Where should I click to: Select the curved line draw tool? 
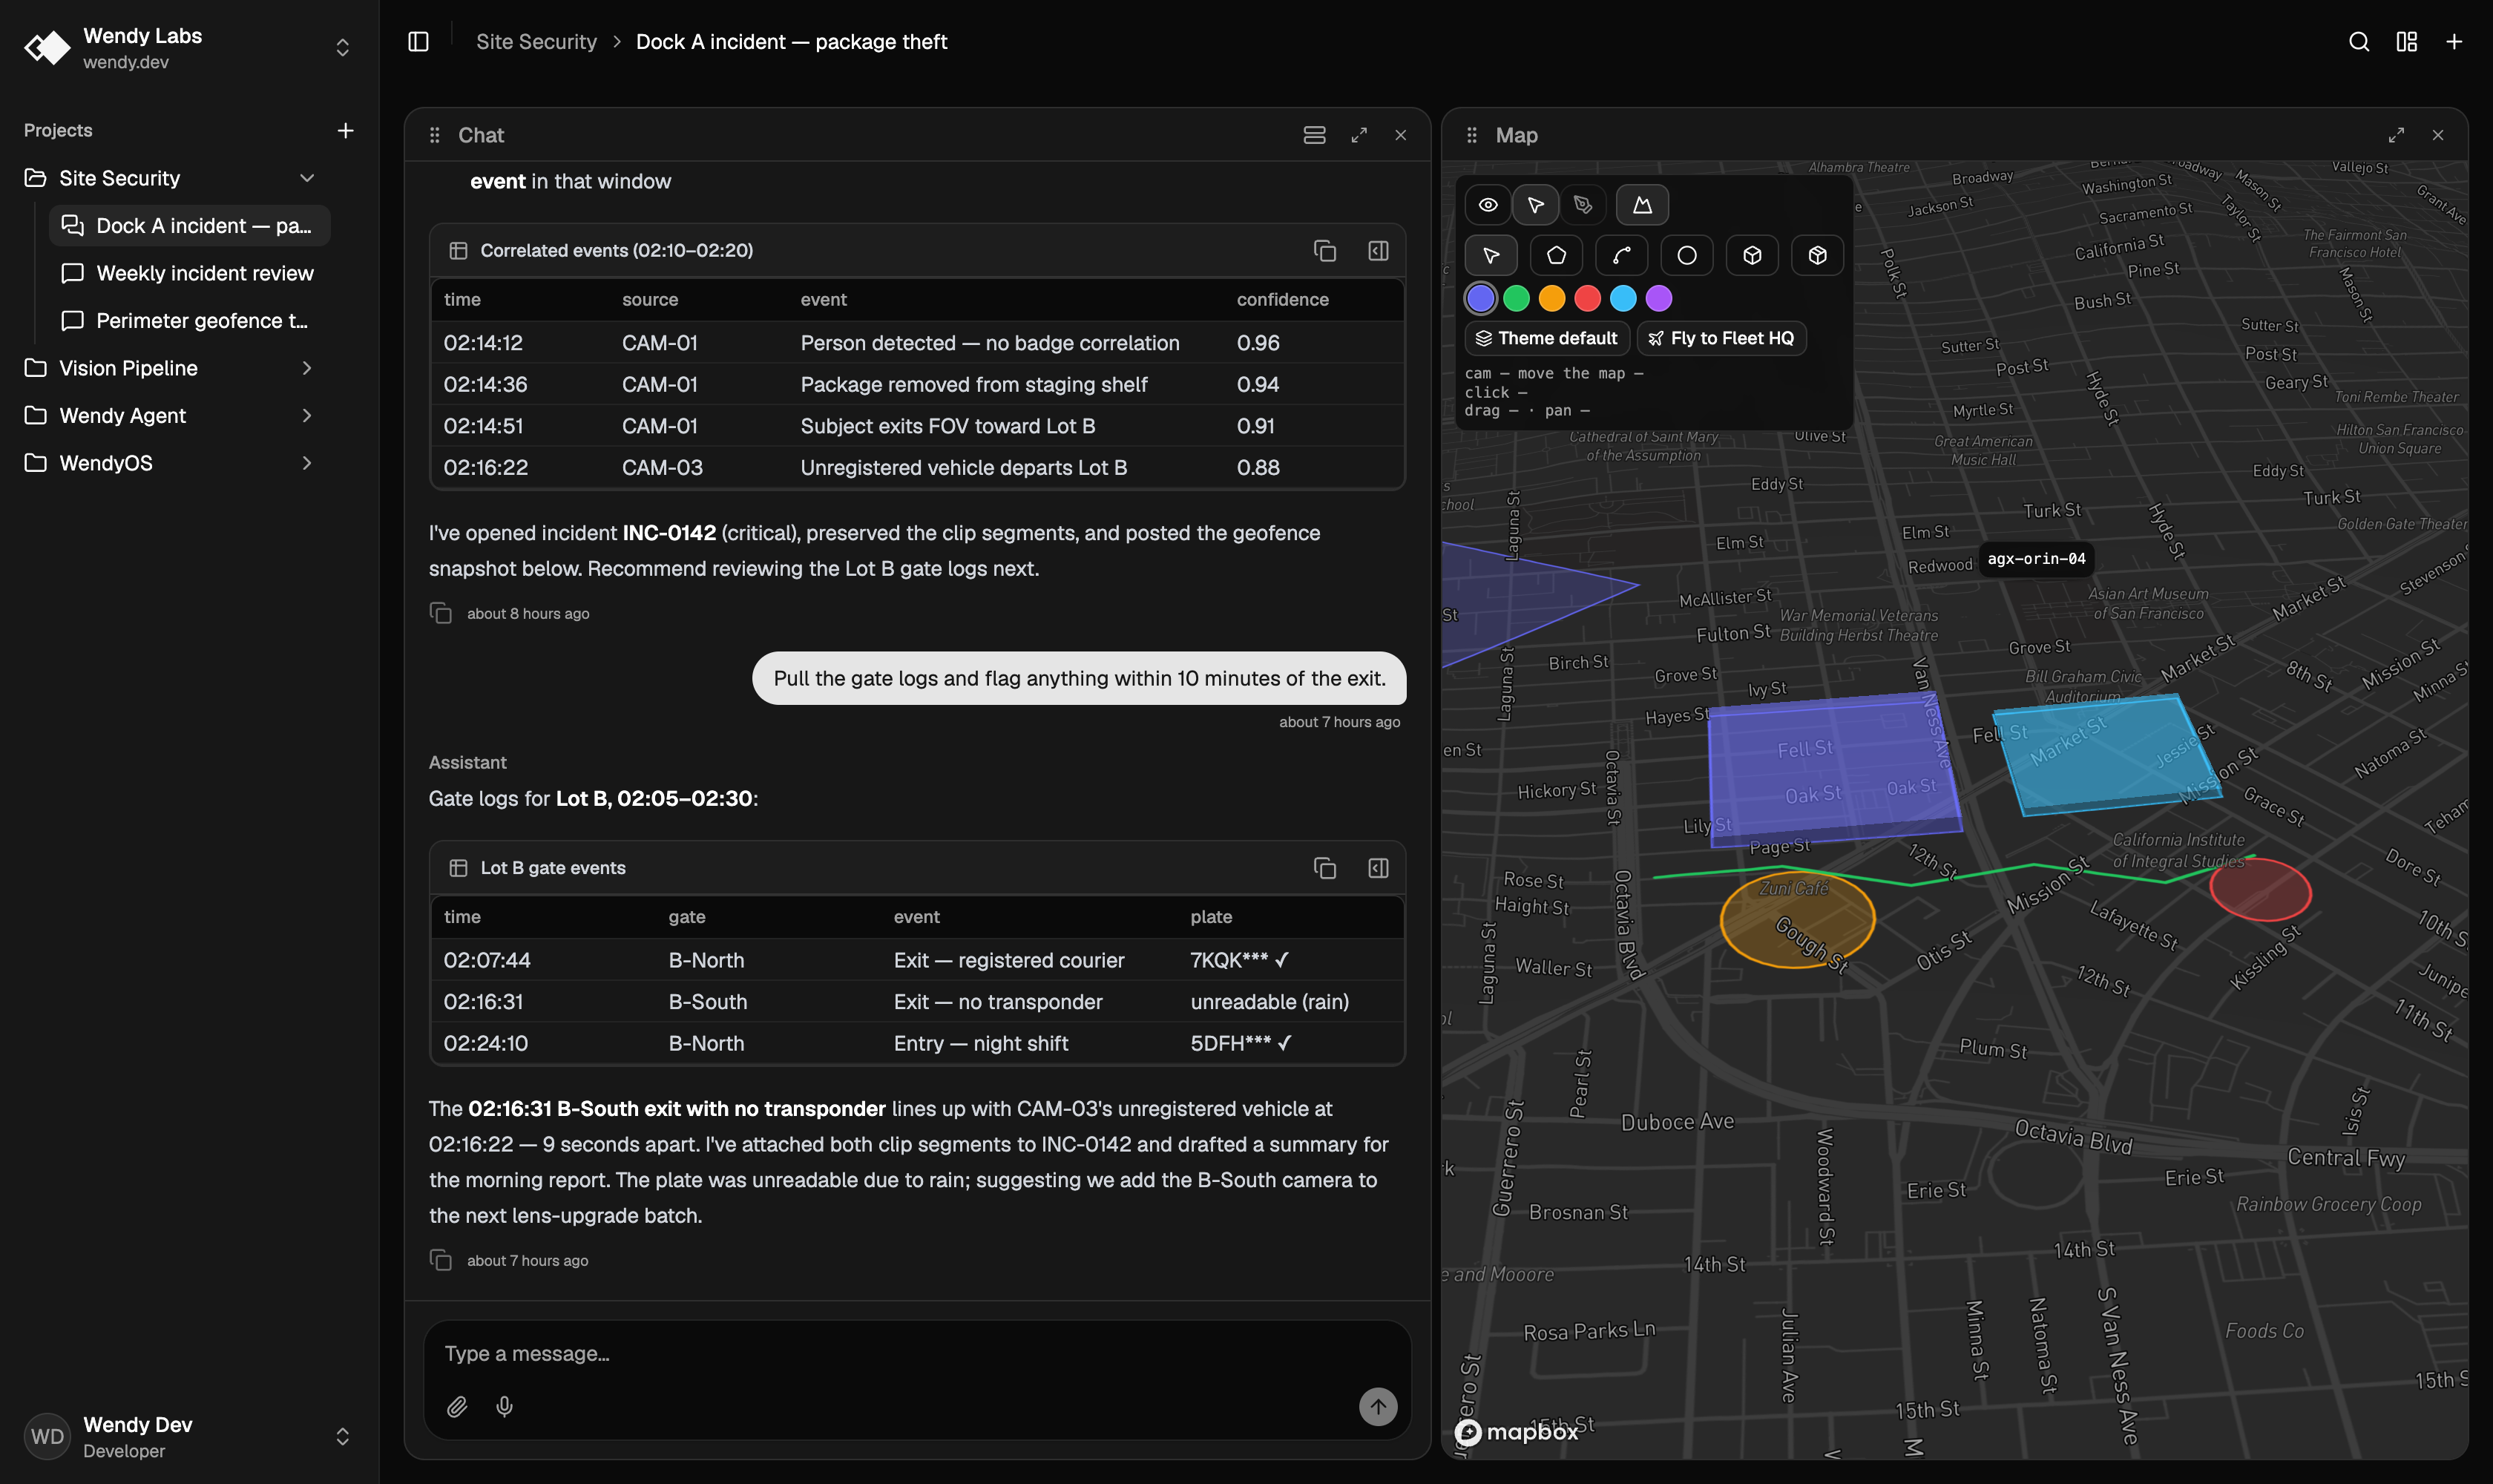(x=1621, y=255)
